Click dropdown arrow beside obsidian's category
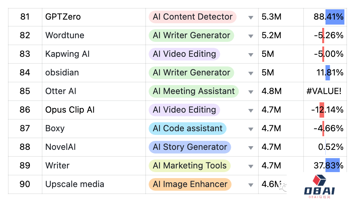 [x=250, y=73]
